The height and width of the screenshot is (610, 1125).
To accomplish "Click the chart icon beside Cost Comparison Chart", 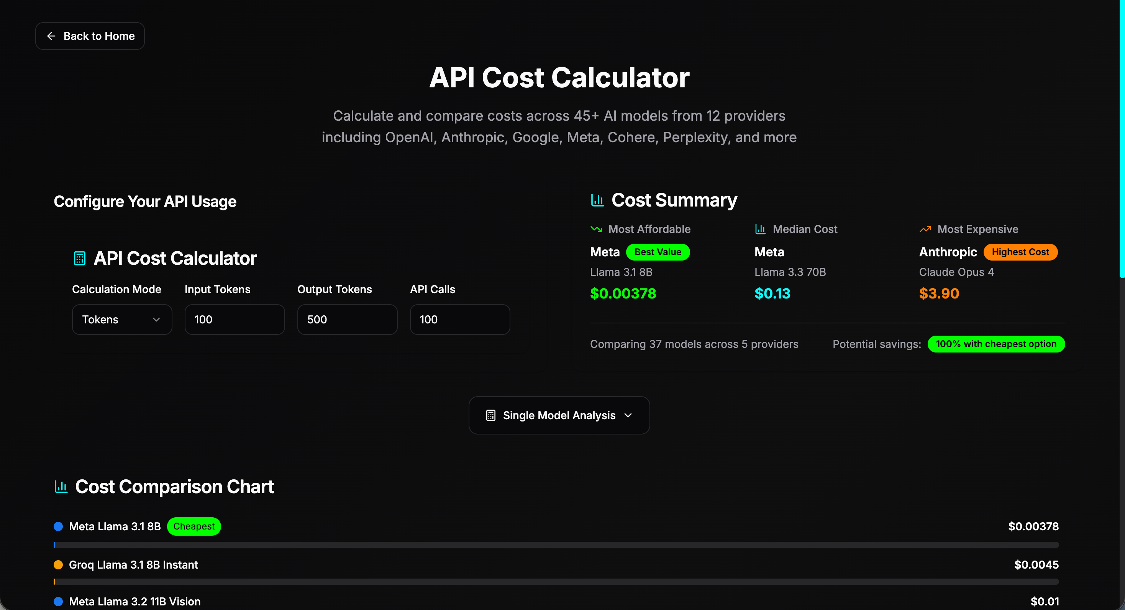I will 61,486.
